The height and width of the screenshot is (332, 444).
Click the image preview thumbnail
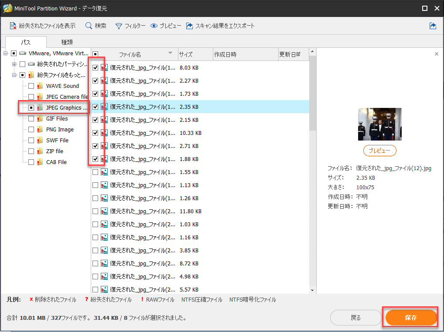click(x=379, y=124)
